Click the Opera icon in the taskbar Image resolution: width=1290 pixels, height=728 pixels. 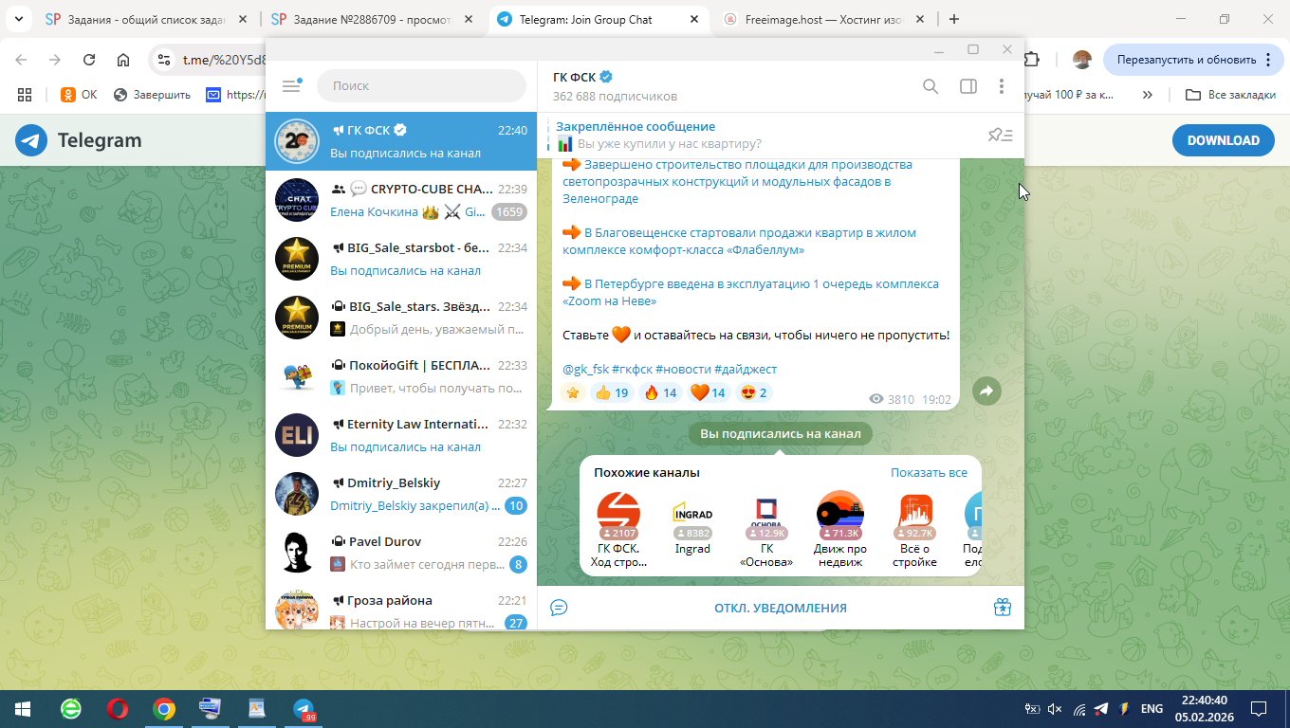(118, 709)
